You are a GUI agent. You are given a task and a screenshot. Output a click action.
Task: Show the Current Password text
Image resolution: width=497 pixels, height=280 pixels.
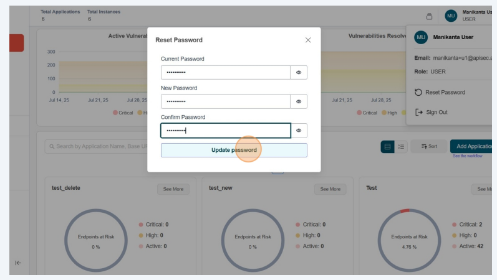pos(299,72)
